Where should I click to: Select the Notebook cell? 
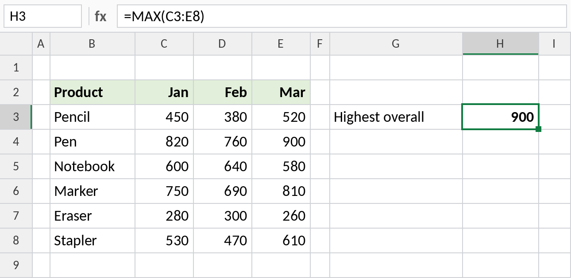click(x=93, y=166)
